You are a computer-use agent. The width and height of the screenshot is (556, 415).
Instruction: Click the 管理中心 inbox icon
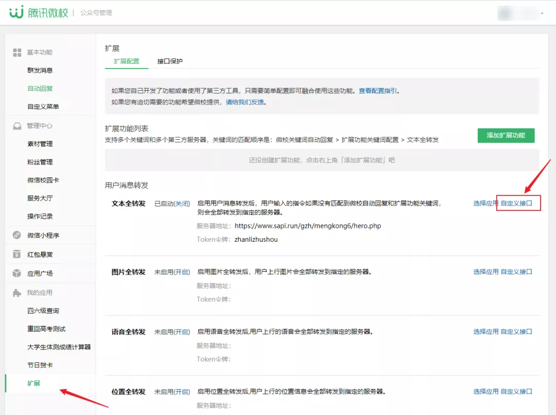17,126
